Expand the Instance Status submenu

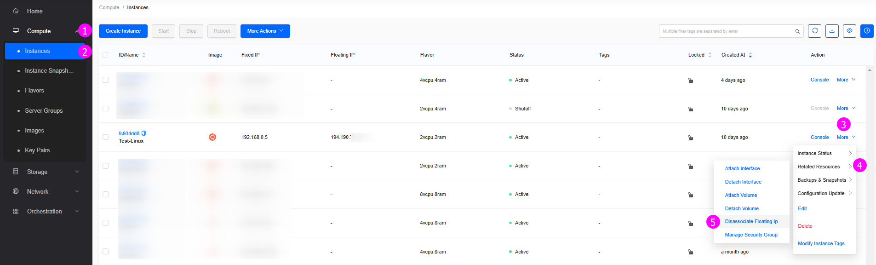pyautogui.click(x=824, y=153)
